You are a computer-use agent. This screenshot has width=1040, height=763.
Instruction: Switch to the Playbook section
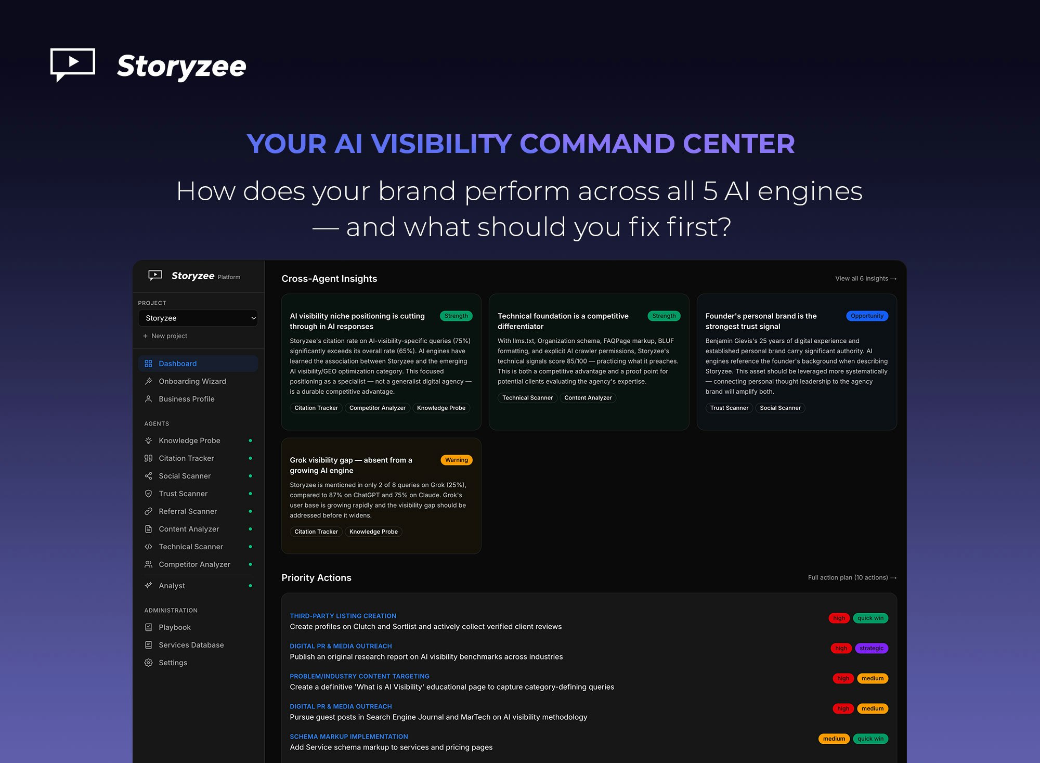pyautogui.click(x=174, y=627)
